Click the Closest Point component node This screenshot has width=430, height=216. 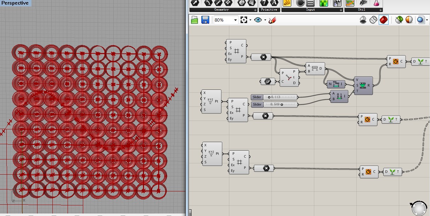tap(289, 77)
